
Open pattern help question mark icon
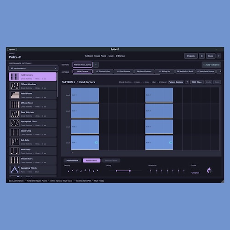pos(187,82)
